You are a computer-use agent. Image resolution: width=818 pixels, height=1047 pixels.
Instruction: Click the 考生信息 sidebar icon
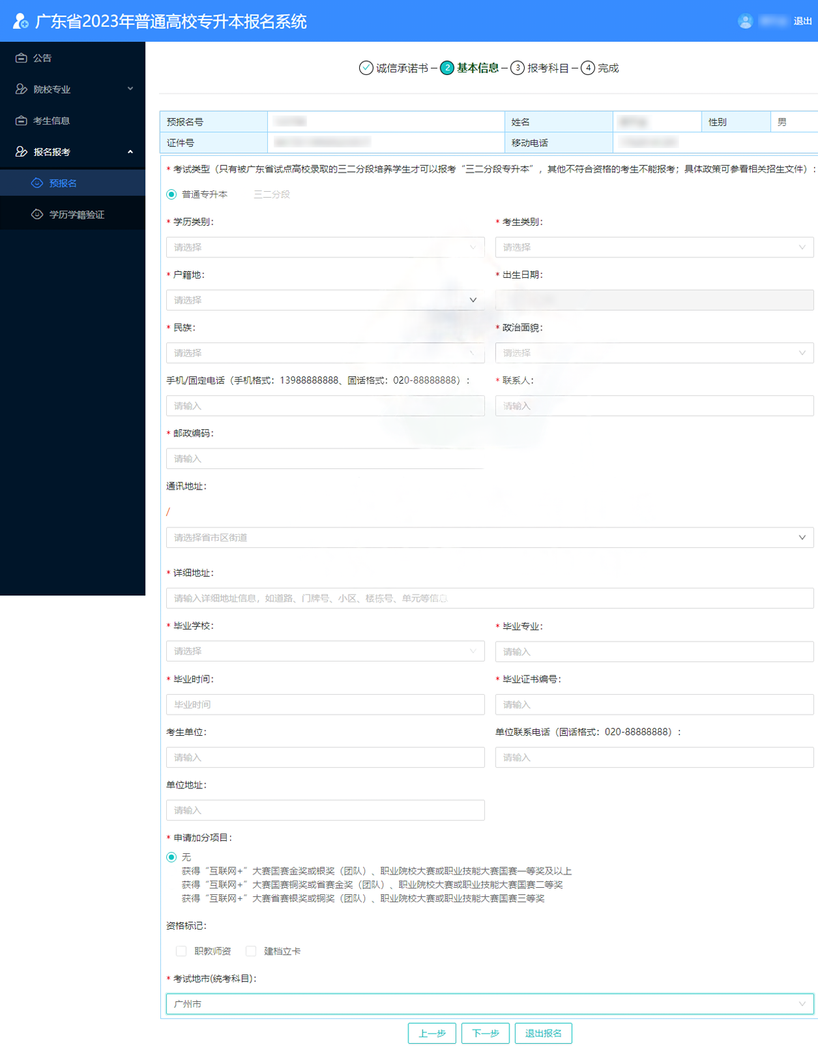(x=22, y=121)
